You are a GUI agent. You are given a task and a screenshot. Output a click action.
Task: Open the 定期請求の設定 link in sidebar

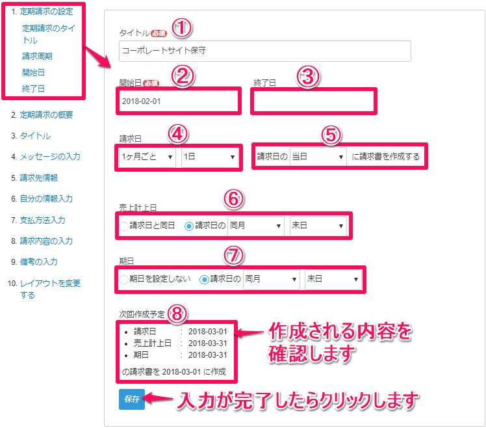(x=47, y=12)
